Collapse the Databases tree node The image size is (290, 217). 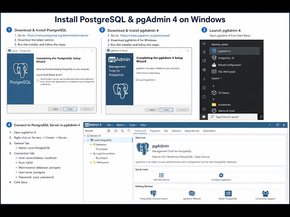tap(91, 145)
